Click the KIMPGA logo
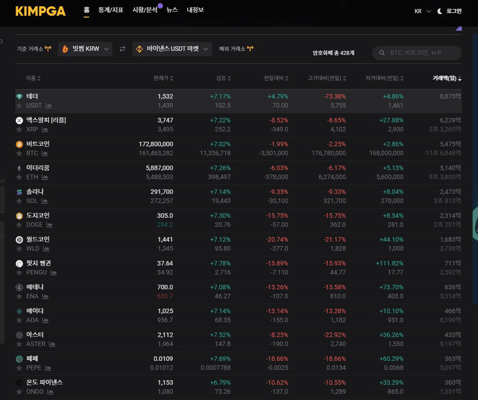Image resolution: width=478 pixels, height=400 pixels. coord(41,11)
